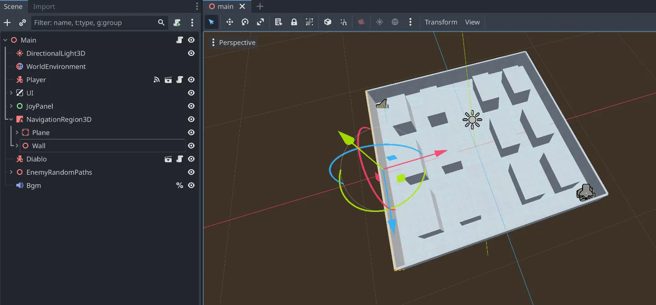Image resolution: width=656 pixels, height=305 pixels.
Task: Lock the selected node
Action: [x=294, y=22]
